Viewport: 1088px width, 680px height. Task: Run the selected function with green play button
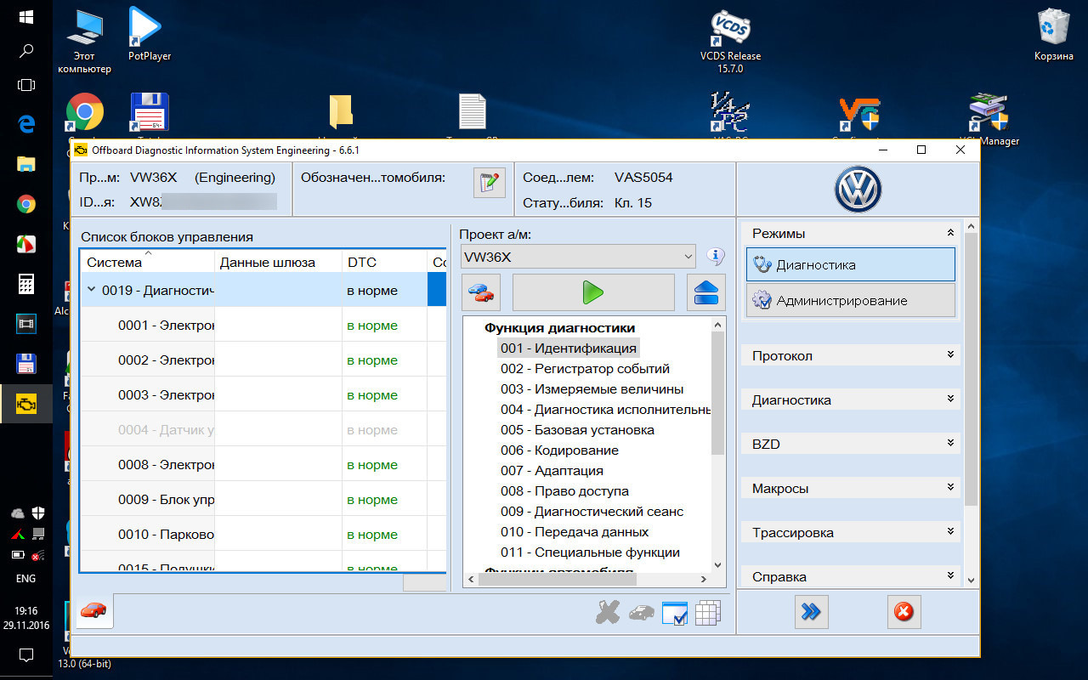(x=593, y=292)
